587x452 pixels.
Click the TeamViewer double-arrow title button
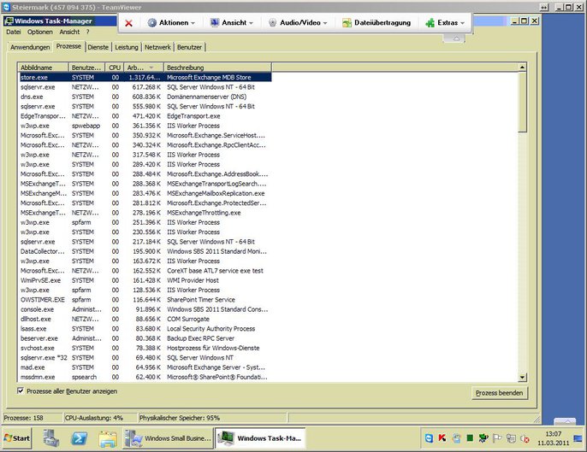click(544, 7)
